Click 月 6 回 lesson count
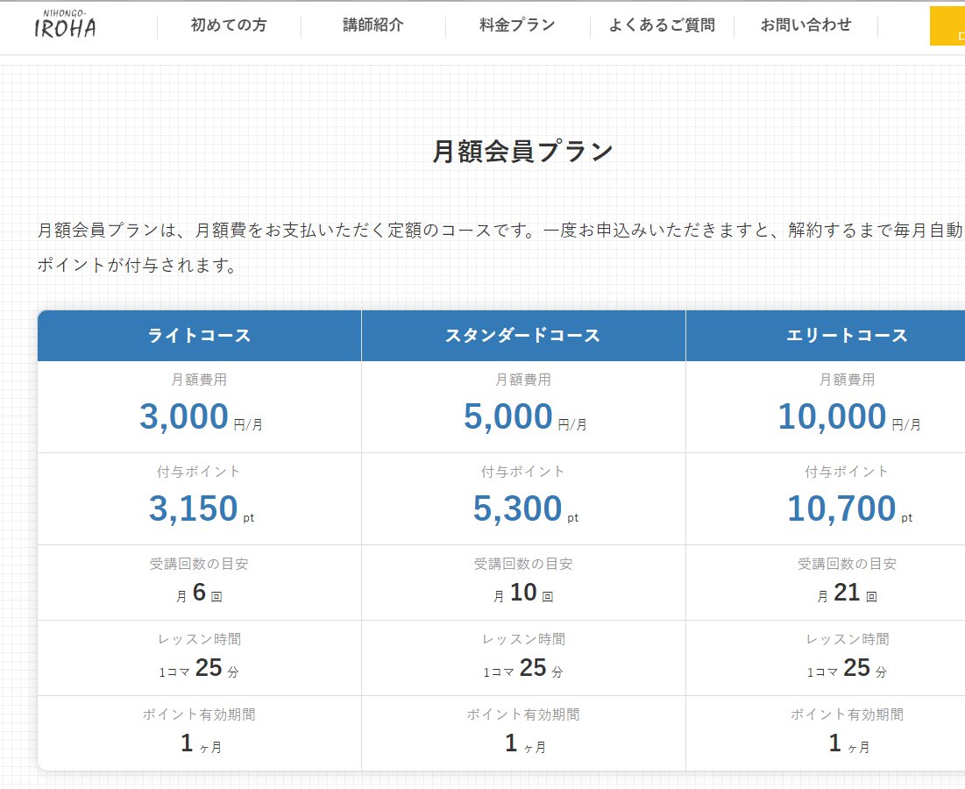Viewport: 965px width, 789px height. coord(200,593)
